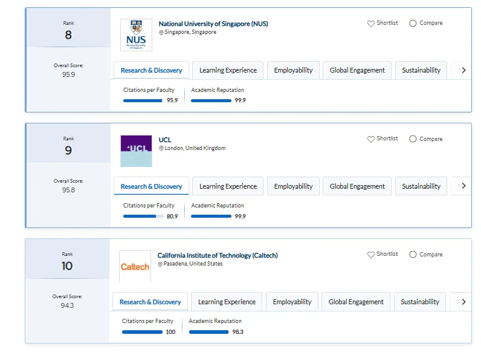
Task: Click the Caltech orange logo
Action: pos(135,267)
